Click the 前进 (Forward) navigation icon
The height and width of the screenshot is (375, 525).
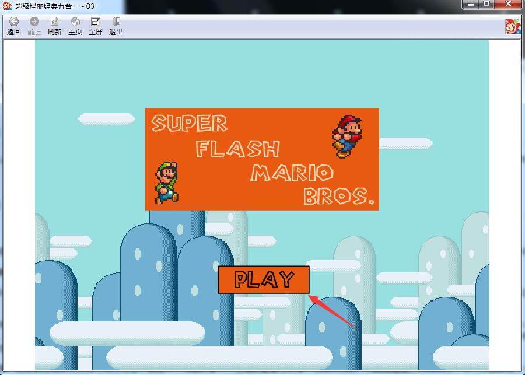tap(33, 23)
